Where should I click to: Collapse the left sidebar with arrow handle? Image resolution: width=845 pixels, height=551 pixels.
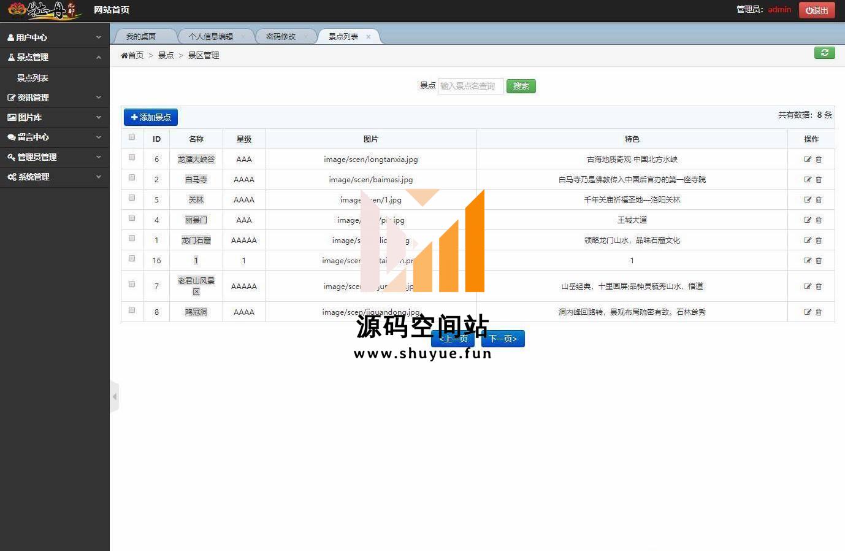tap(114, 396)
